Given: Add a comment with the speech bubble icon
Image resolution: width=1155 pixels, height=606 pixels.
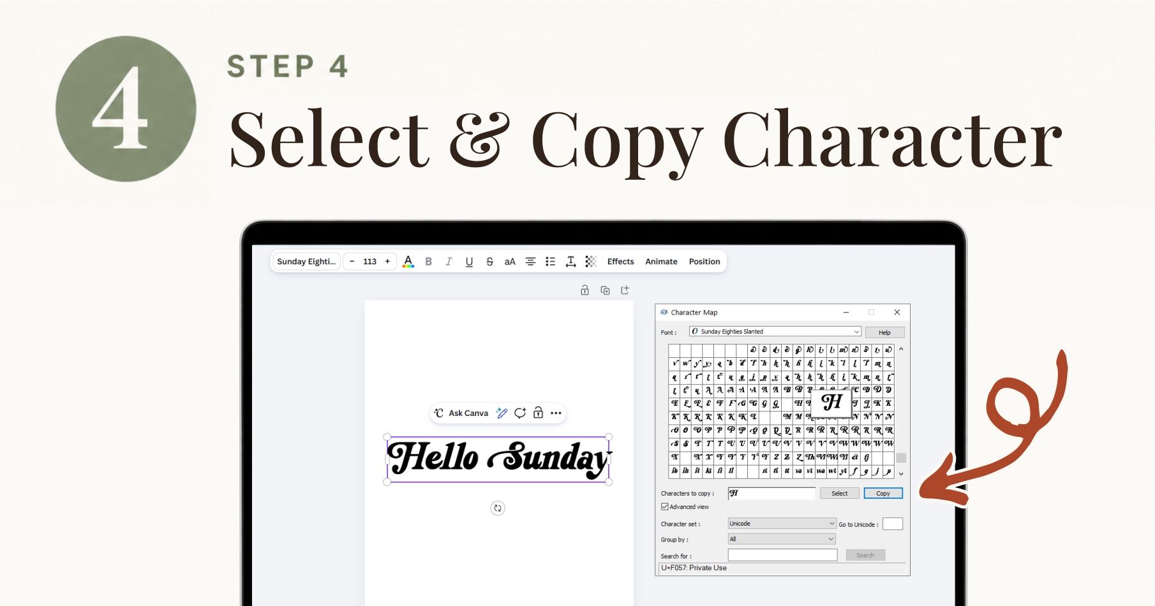Looking at the screenshot, I should [520, 413].
